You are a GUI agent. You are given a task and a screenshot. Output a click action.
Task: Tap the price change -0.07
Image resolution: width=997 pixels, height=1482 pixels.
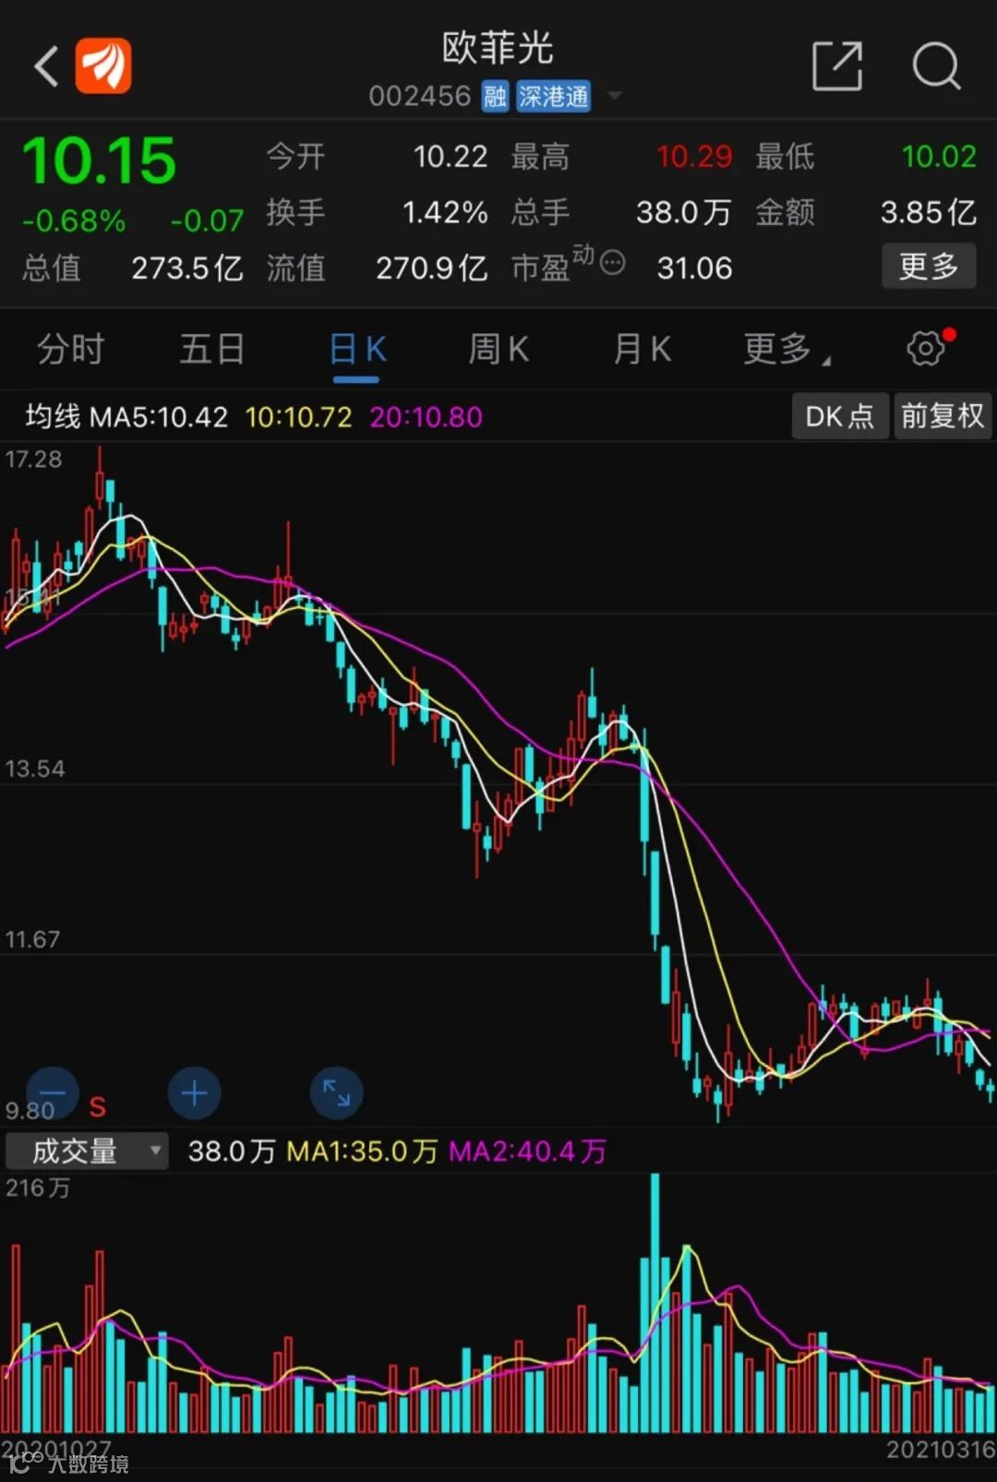(x=207, y=221)
